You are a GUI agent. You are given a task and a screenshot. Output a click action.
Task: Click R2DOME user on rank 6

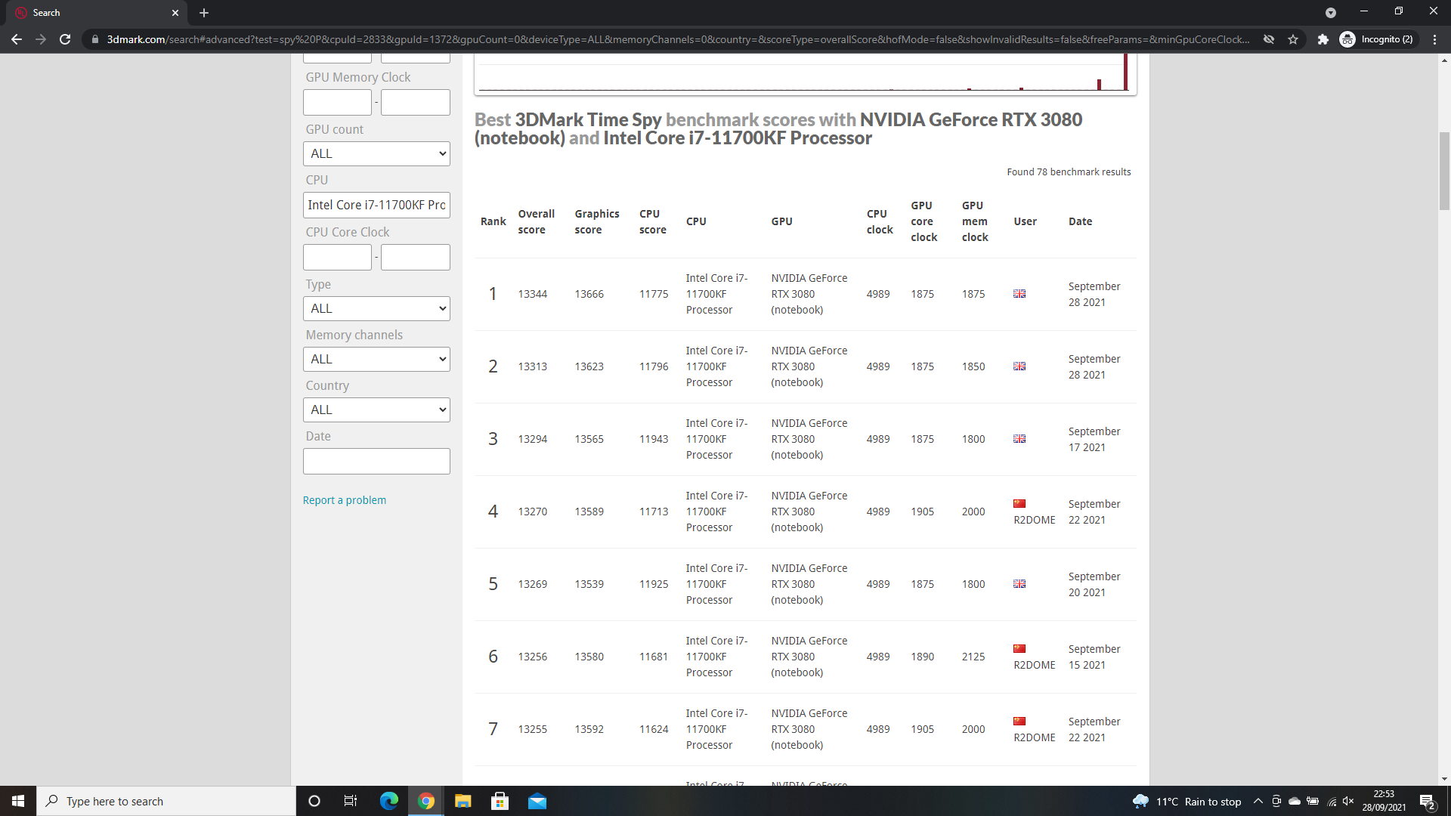tap(1034, 665)
